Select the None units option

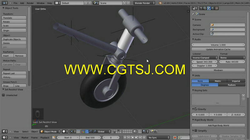pyautogui.click(x=200, y=81)
